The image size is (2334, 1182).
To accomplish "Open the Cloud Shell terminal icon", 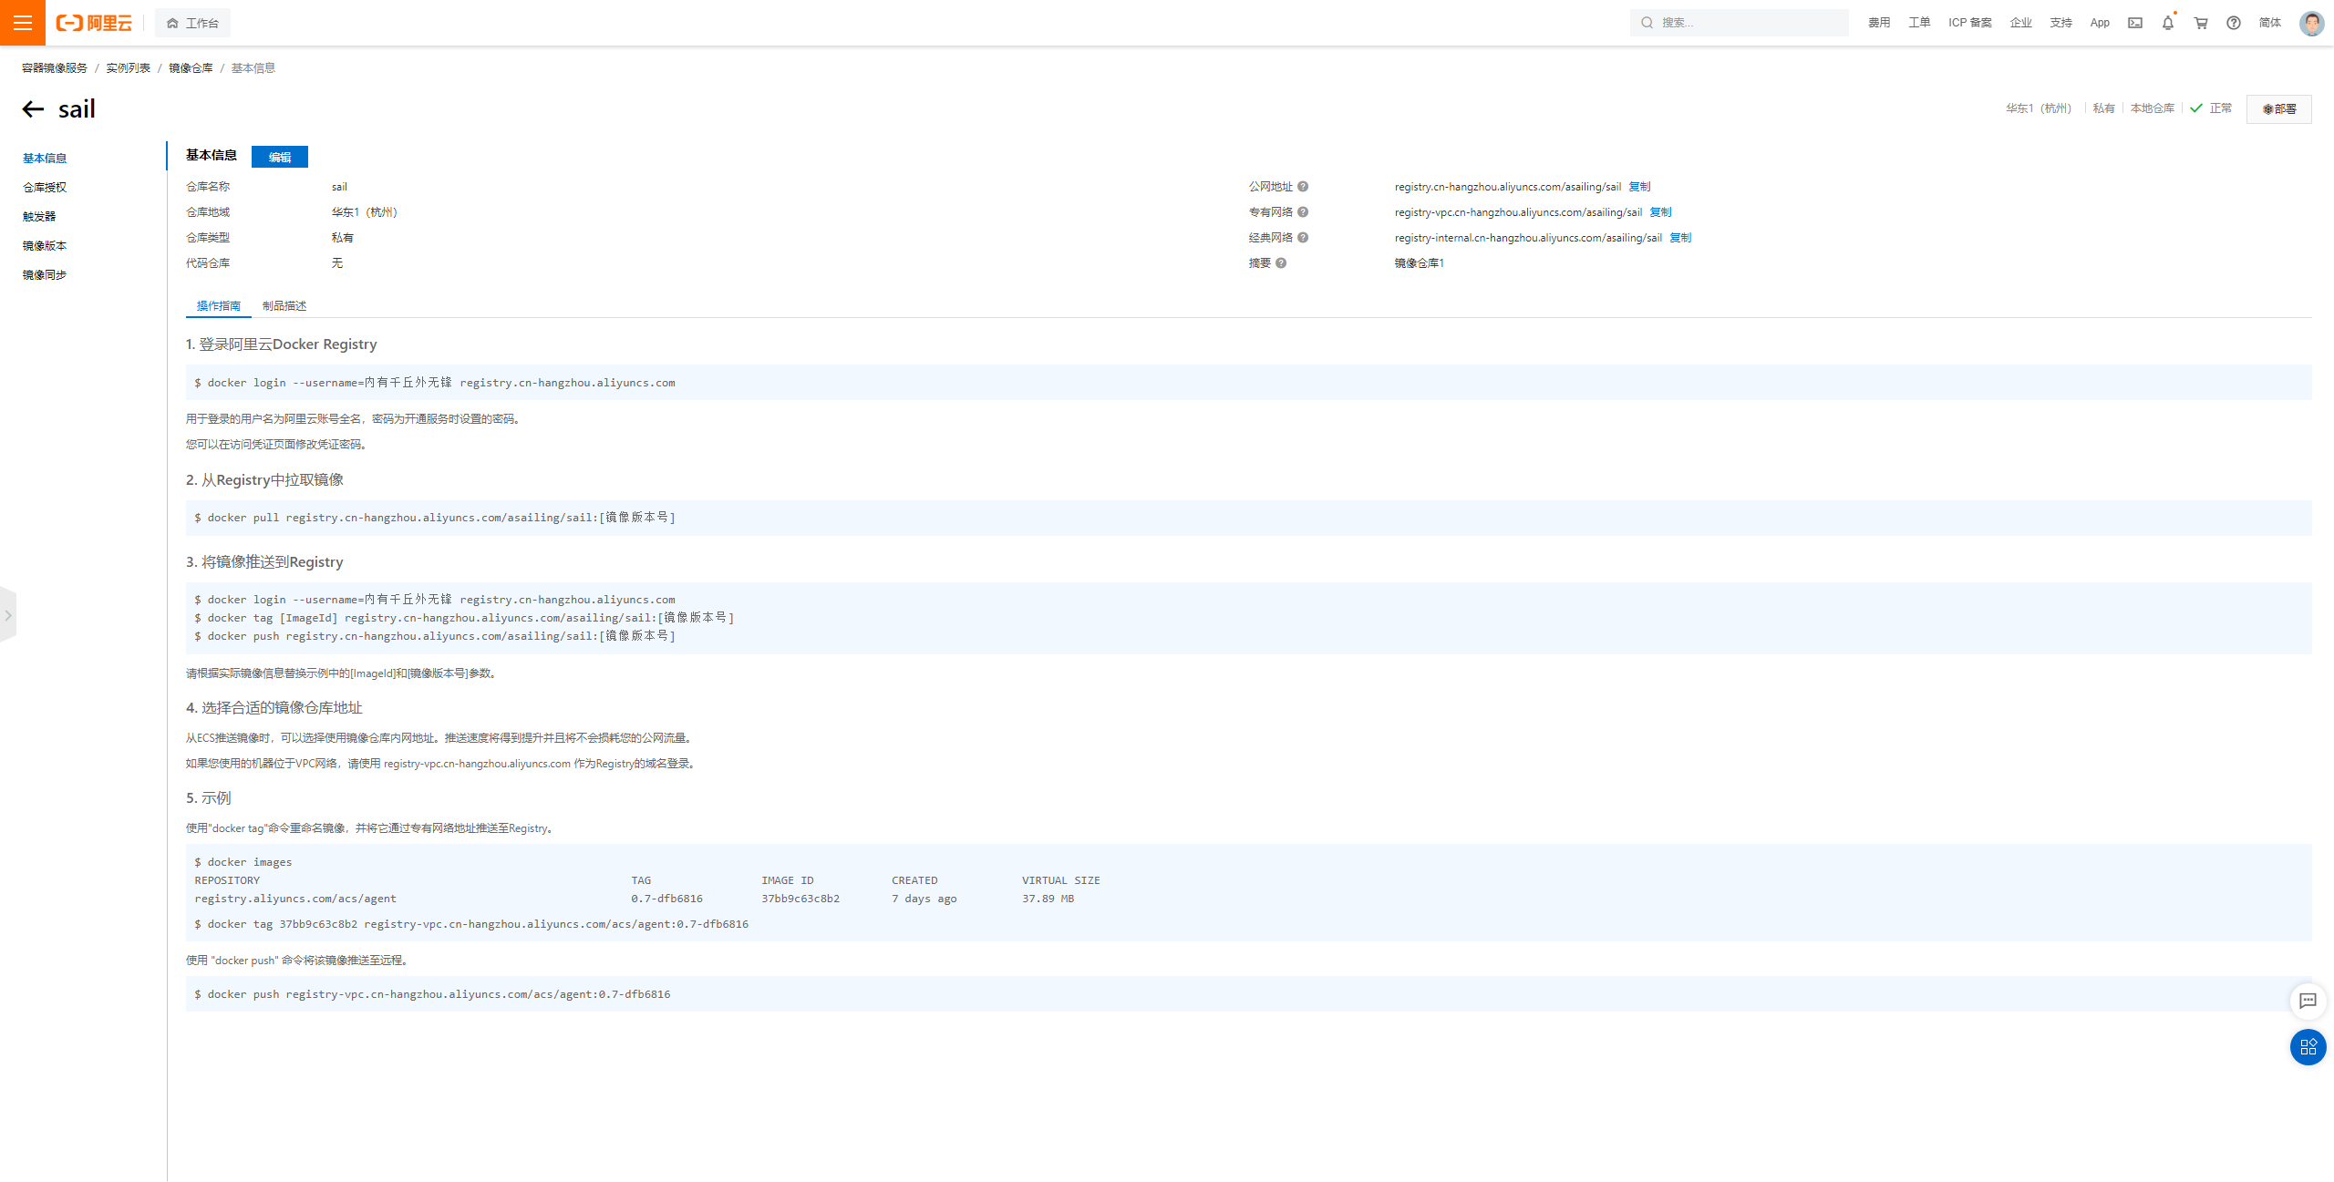I will (x=2135, y=23).
